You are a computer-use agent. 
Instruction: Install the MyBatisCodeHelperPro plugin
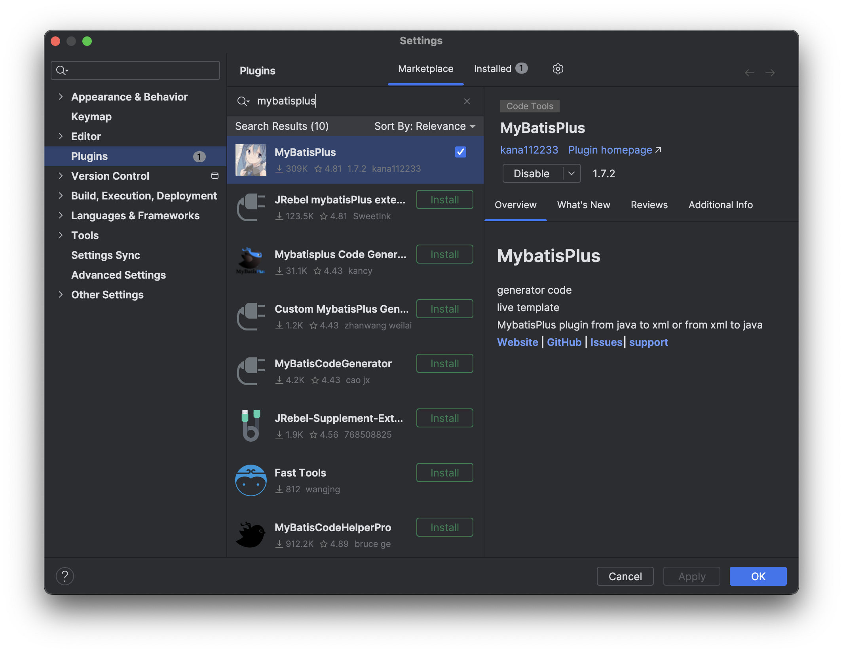444,527
